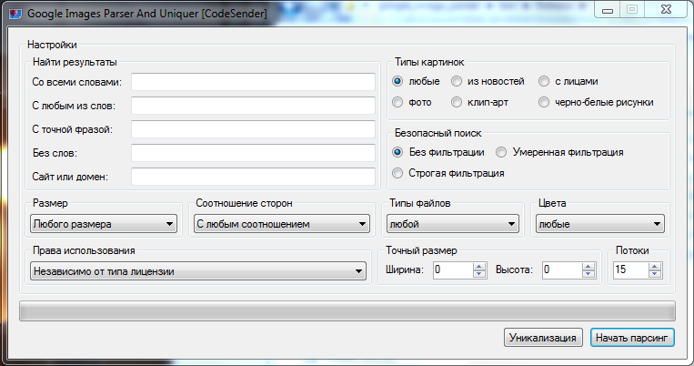
Task: Select "черно-белые рисунки" radio button
Action: [x=544, y=102]
